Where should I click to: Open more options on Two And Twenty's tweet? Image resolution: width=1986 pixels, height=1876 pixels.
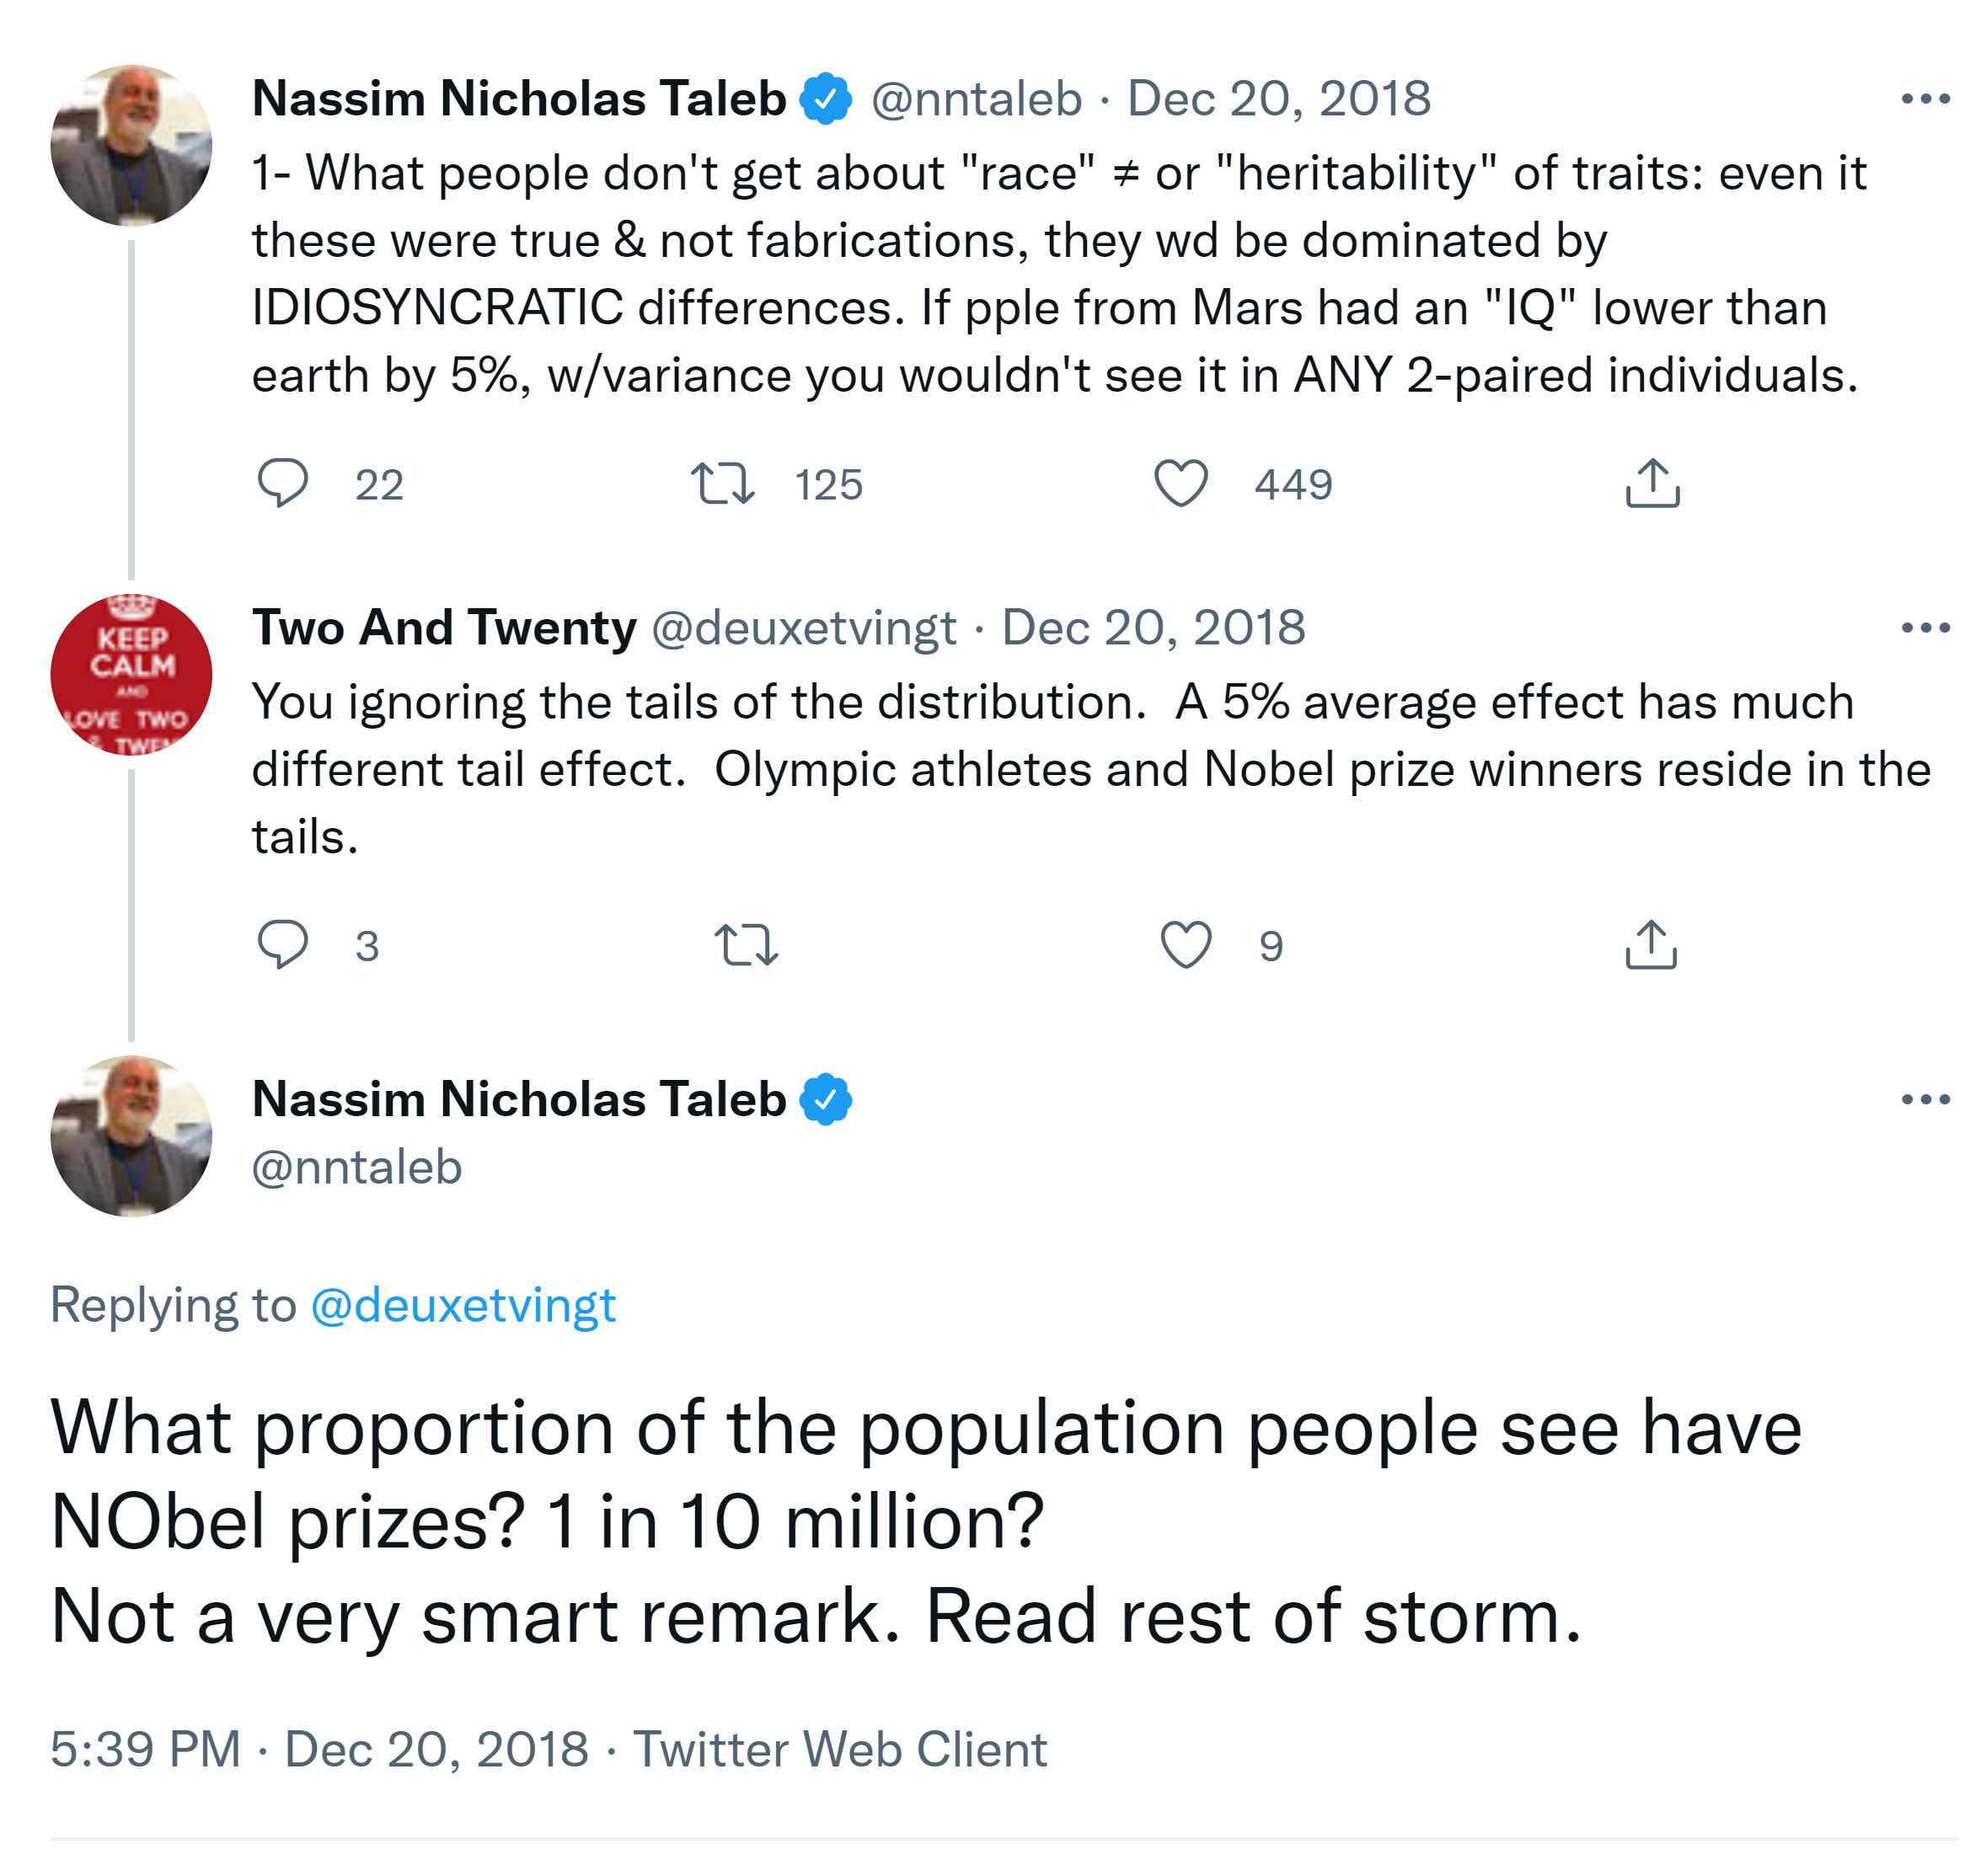click(x=1924, y=628)
